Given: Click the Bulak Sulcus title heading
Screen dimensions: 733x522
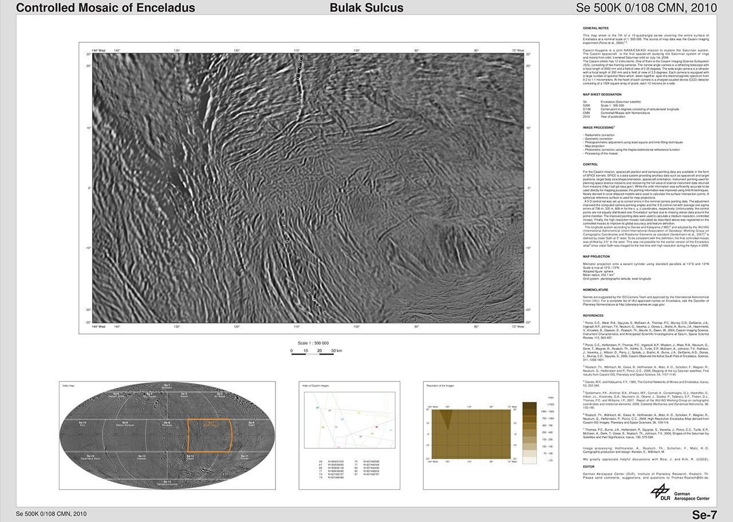Looking at the screenshot, I should pos(366,8).
